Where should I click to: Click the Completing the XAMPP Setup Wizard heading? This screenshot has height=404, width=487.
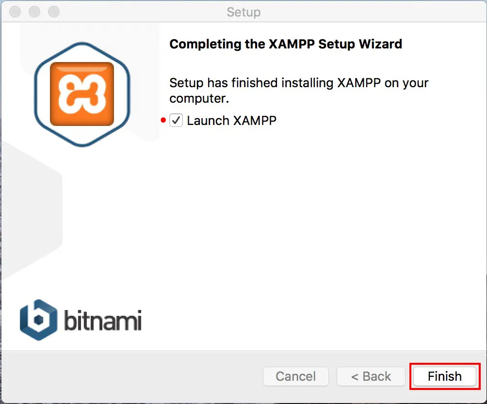(286, 44)
